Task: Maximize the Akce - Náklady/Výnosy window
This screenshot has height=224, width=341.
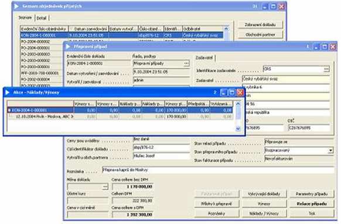Action: [x=232, y=92]
